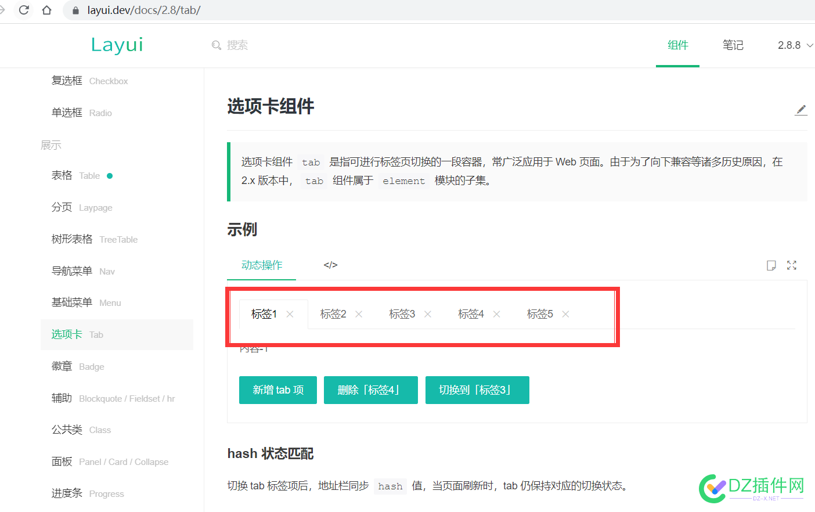Open 面板 Panel / Card / Collapse sidebar item

click(110, 461)
